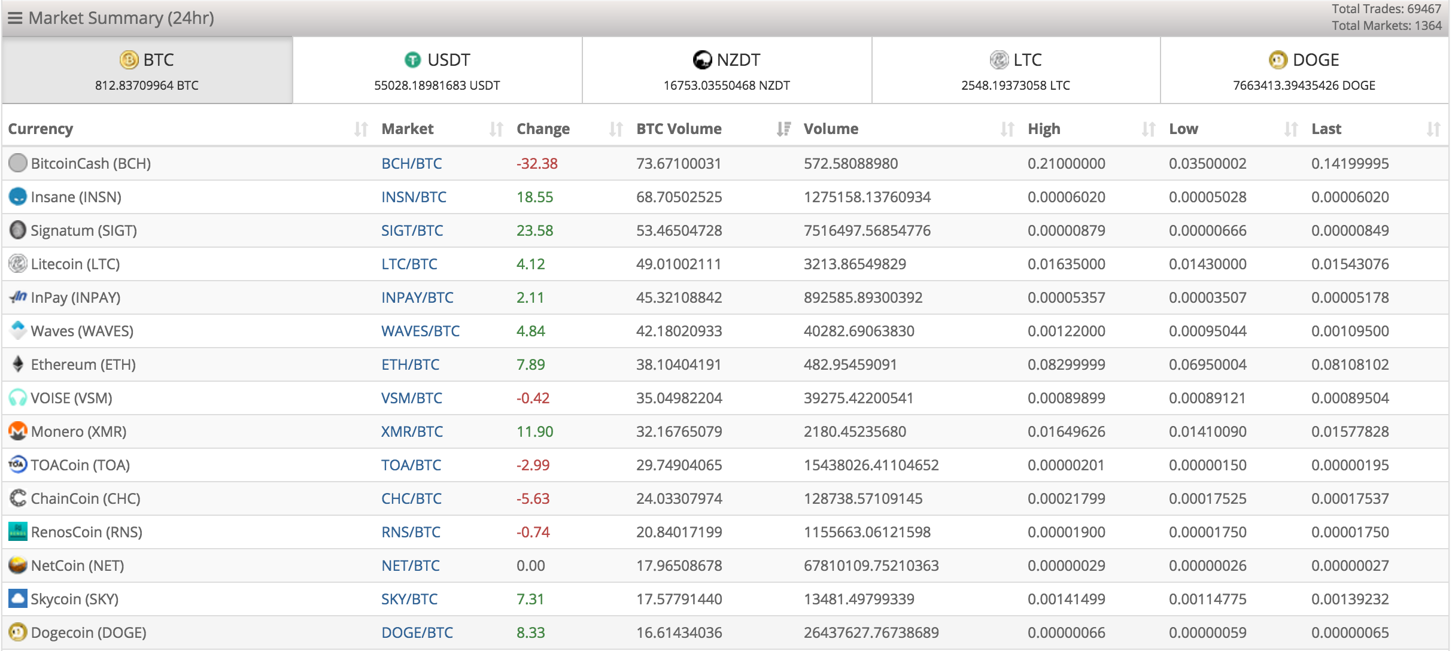The width and height of the screenshot is (1452, 651).
Task: Click the Total Markets: 1364 text
Action: point(1386,25)
